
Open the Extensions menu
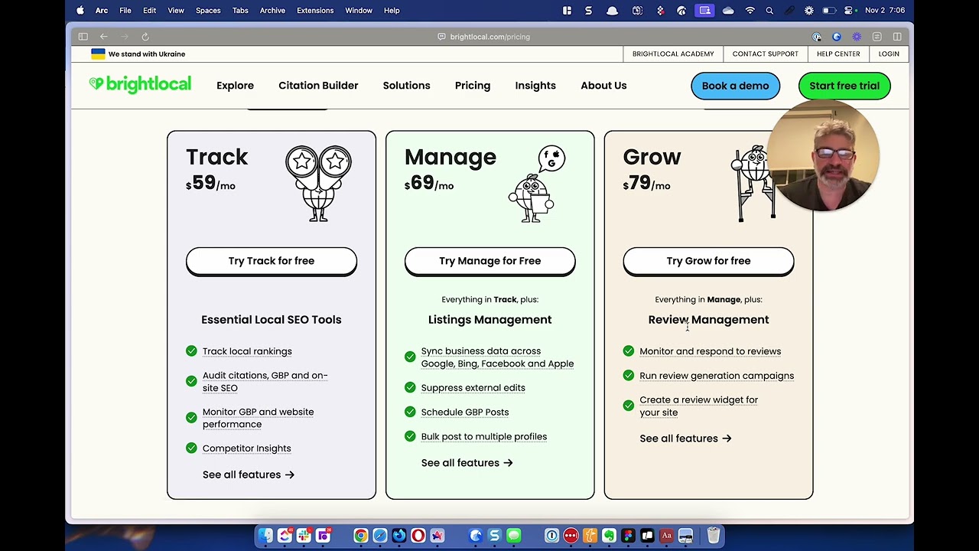pos(315,11)
